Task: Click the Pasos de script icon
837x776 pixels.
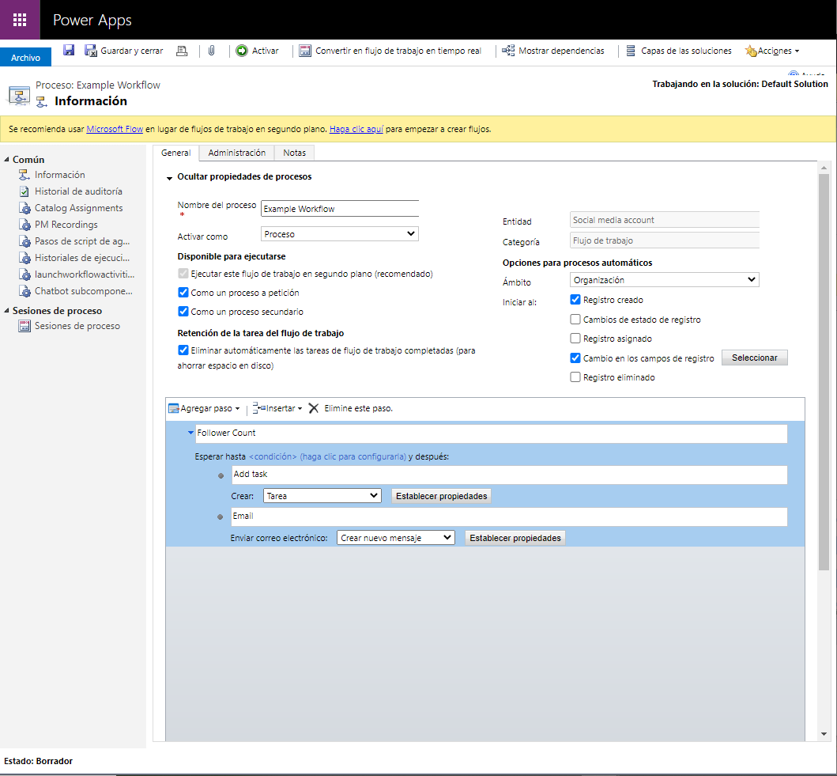Action: point(25,240)
